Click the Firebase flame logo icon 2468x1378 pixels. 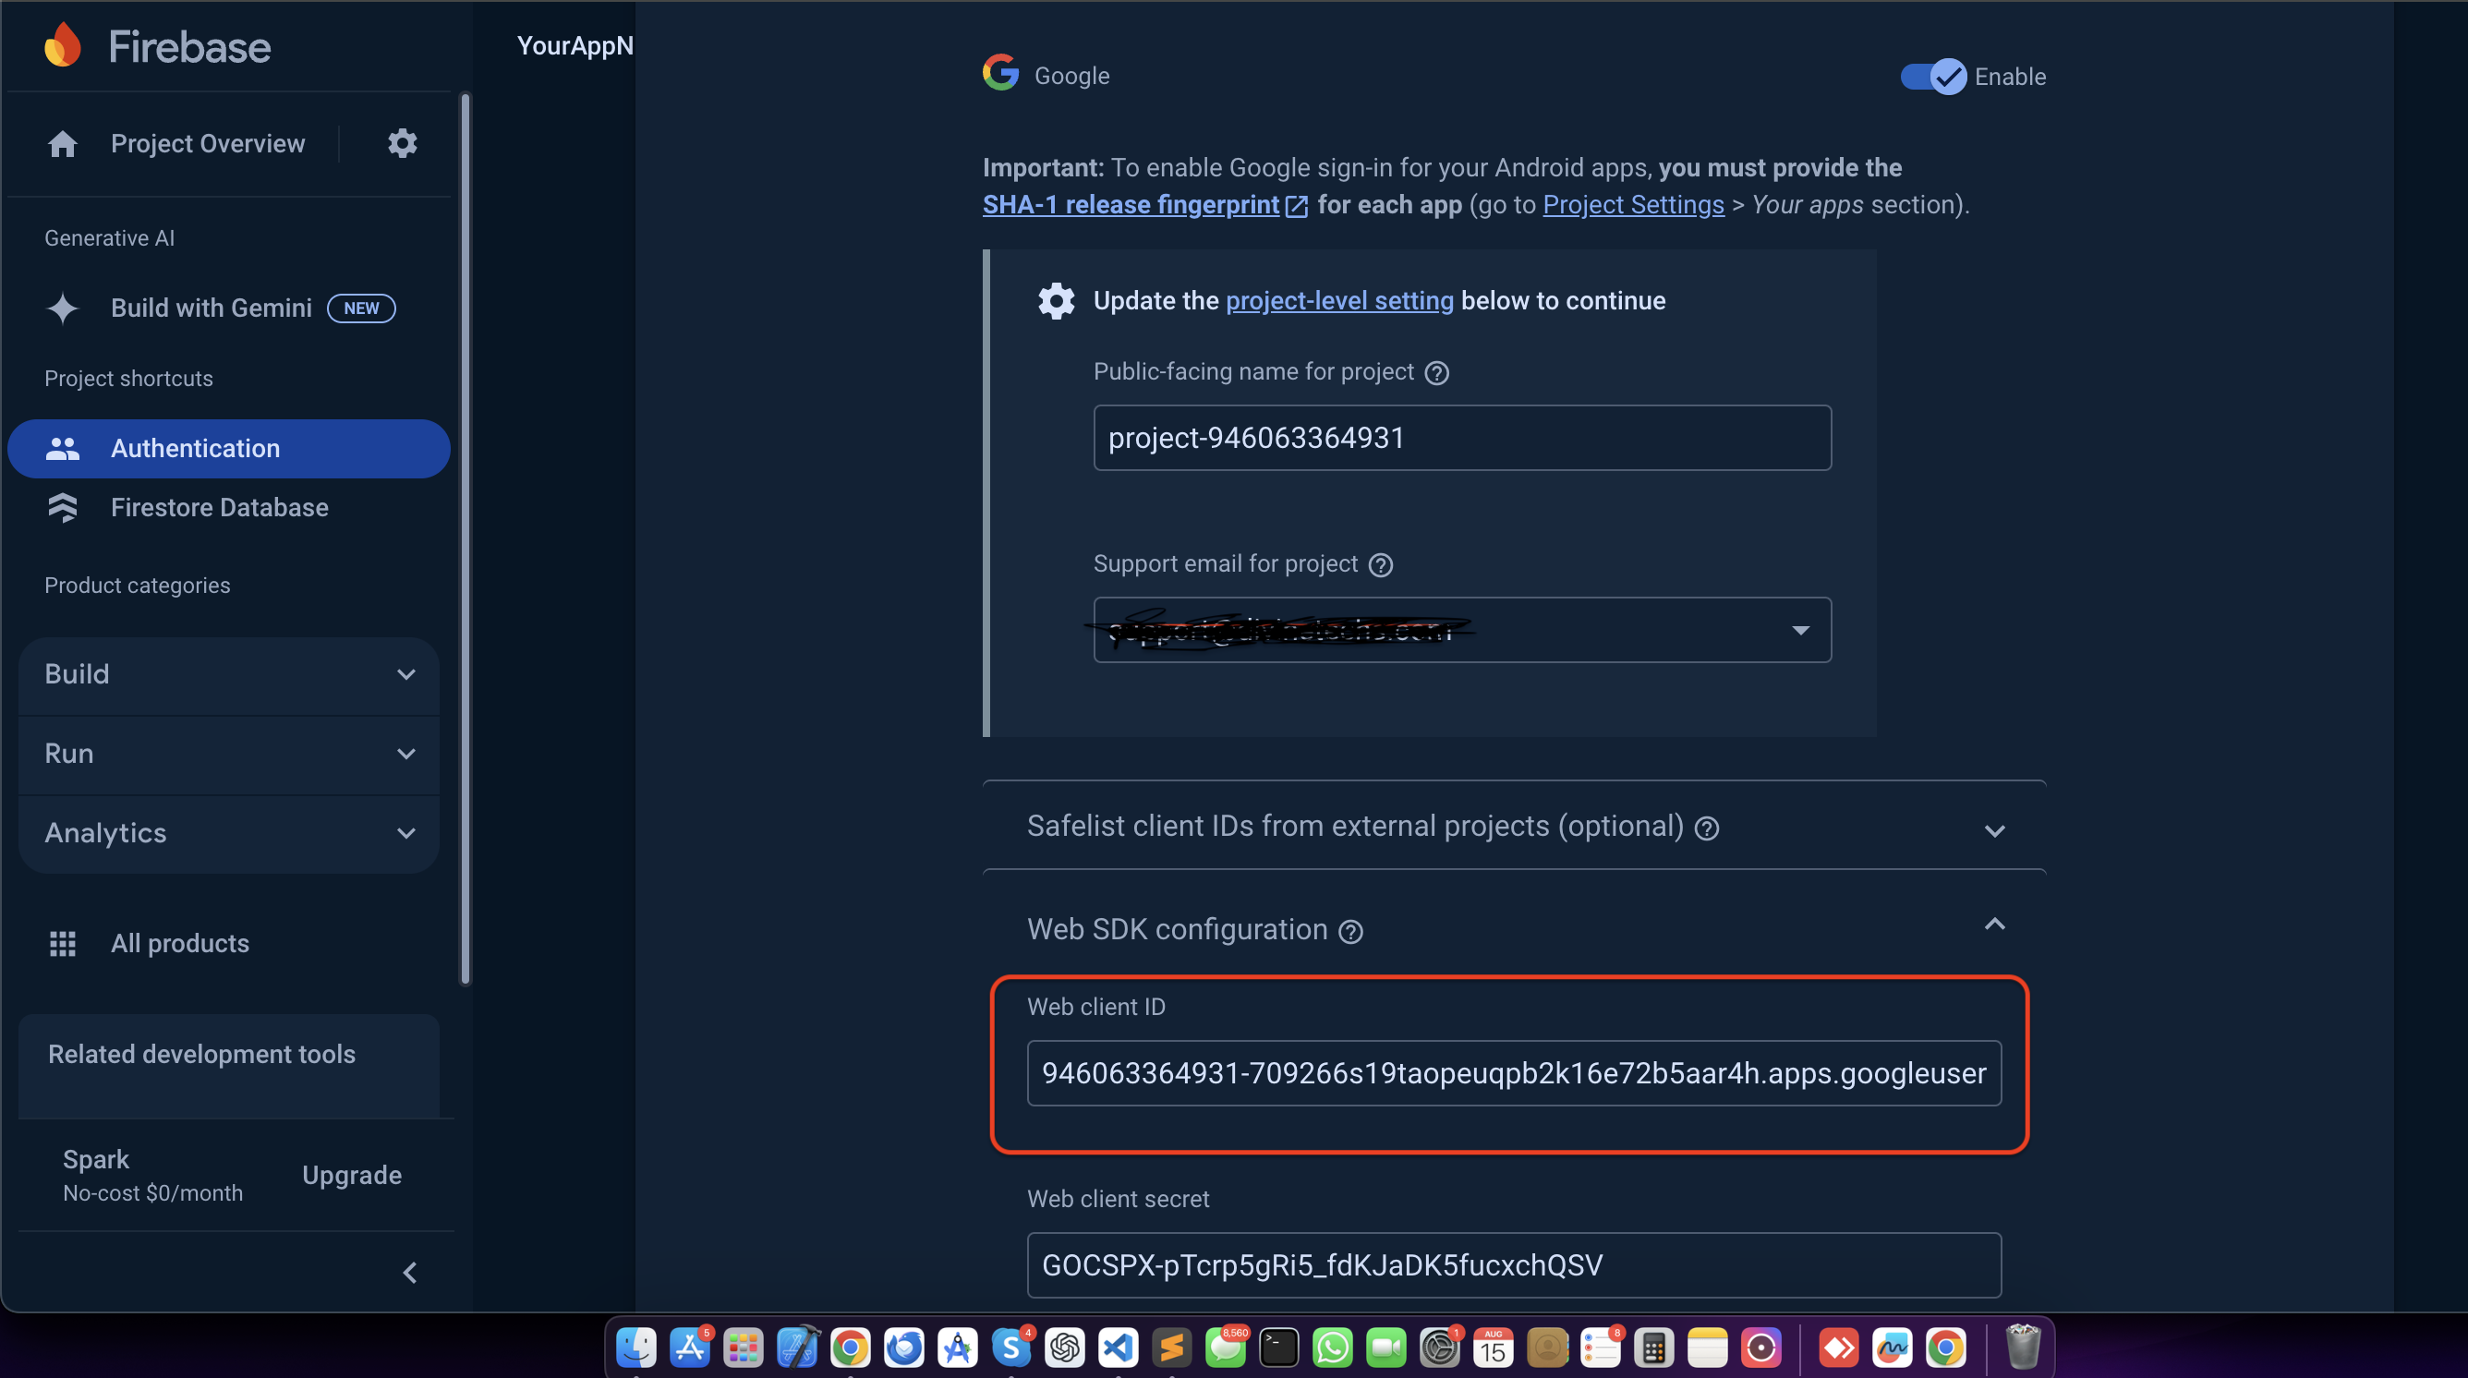(62, 45)
